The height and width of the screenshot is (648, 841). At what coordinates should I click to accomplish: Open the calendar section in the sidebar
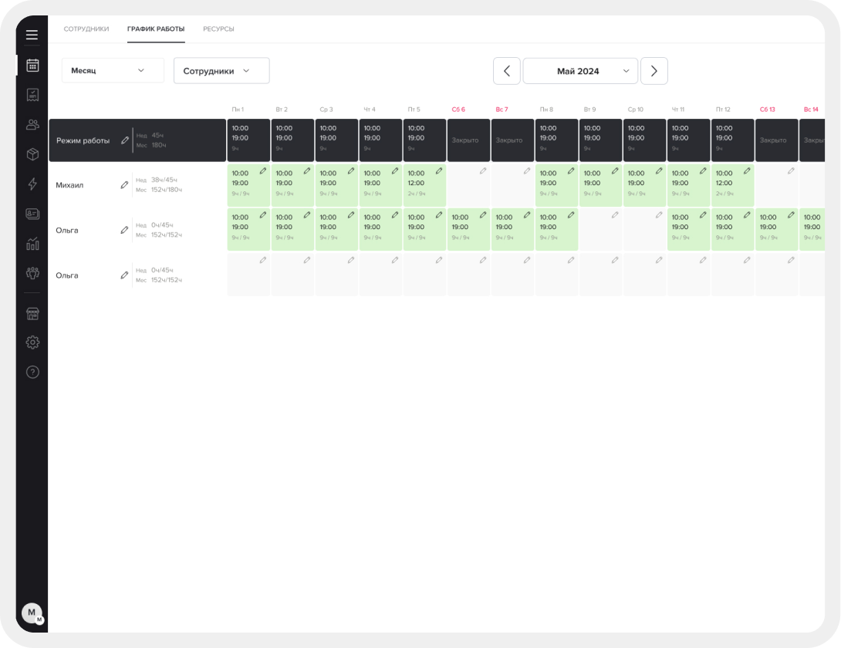point(32,66)
